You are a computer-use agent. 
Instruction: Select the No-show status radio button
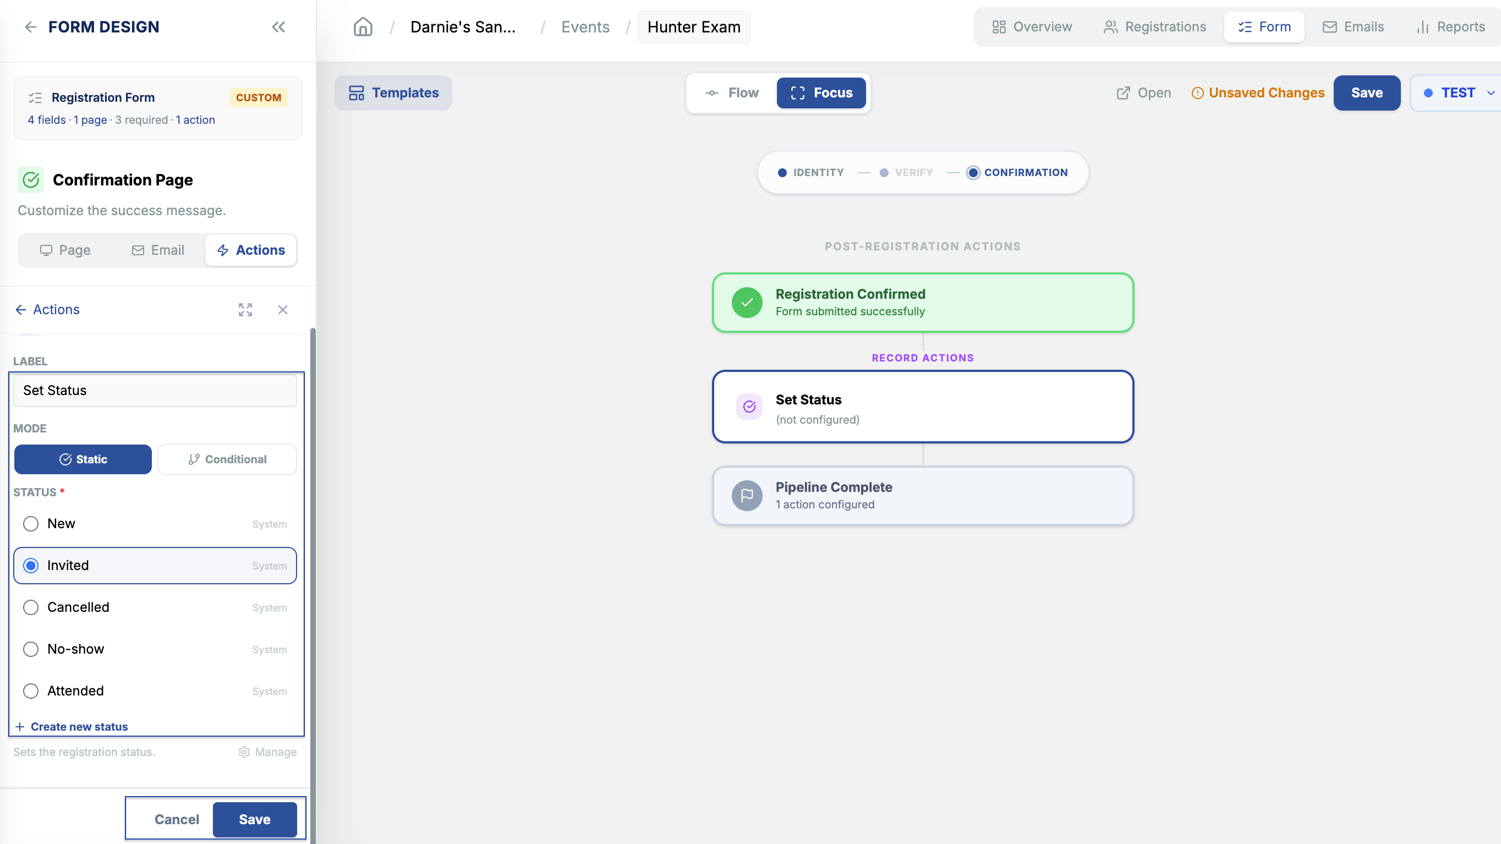[x=31, y=649]
